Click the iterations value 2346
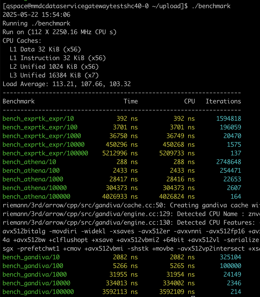 (x=234, y=283)
